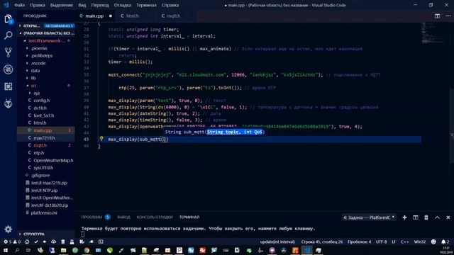
Task: Open the Explorer view in activity bar
Action: point(8,19)
